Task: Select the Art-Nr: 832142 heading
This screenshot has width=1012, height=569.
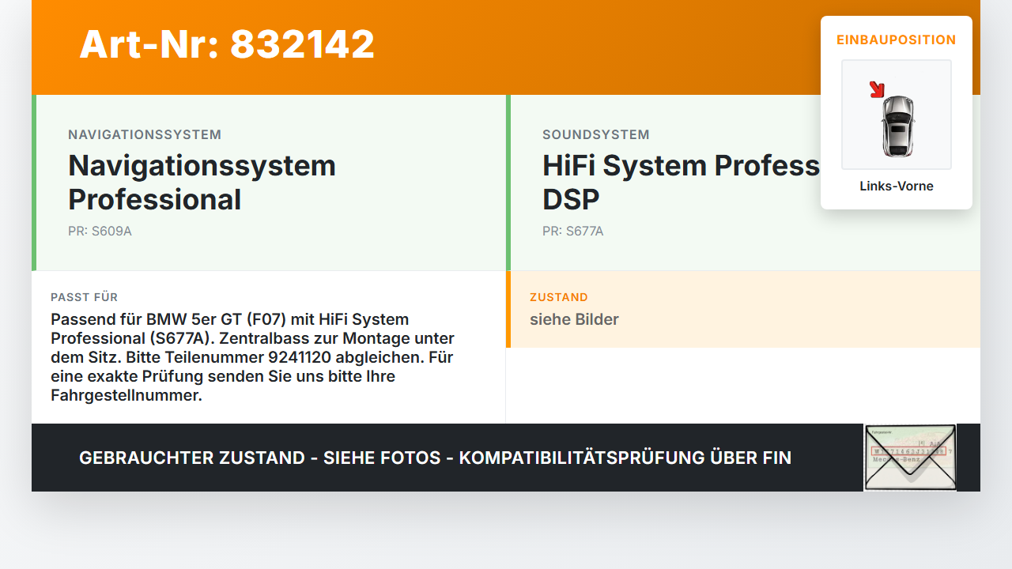Action: point(227,44)
